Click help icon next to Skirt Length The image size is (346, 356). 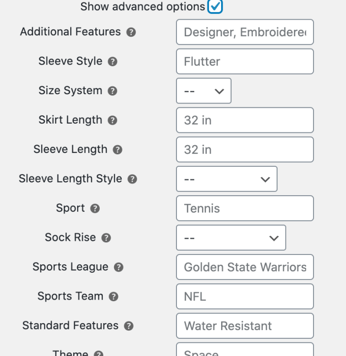[113, 121]
